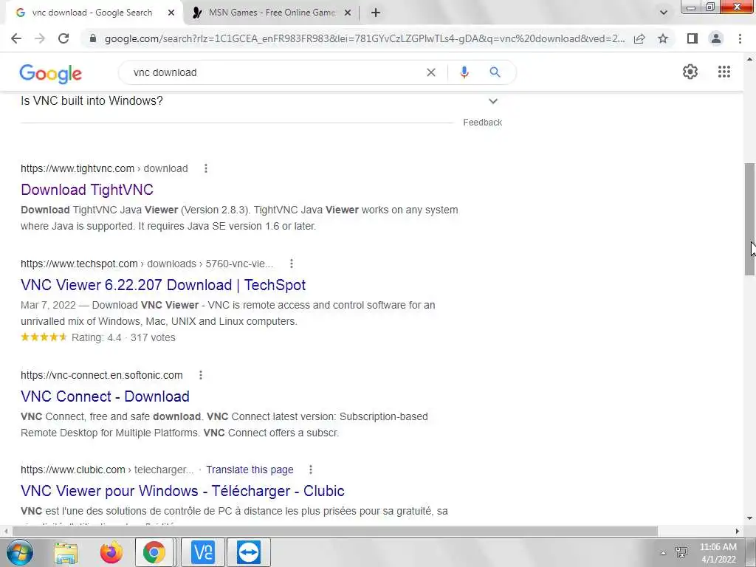Screen dimensions: 756x567
Task: Open options for the clubic.com result
Action: point(311,470)
